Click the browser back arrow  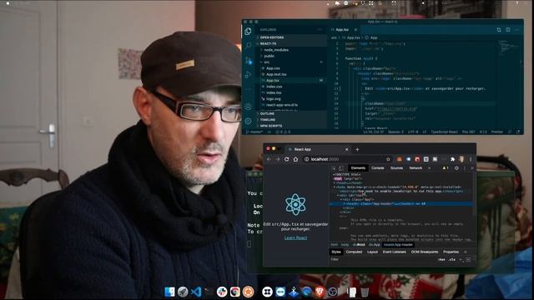[x=269, y=159]
